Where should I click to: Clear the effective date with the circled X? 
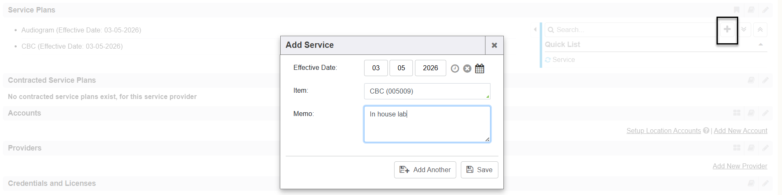[x=467, y=69]
